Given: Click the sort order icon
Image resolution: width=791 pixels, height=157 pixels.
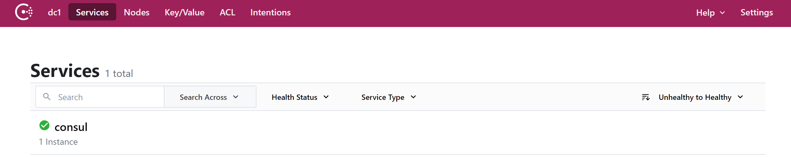Looking at the screenshot, I should pyautogui.click(x=645, y=97).
